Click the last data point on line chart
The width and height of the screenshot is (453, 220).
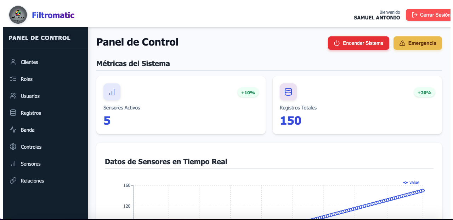click(423, 191)
